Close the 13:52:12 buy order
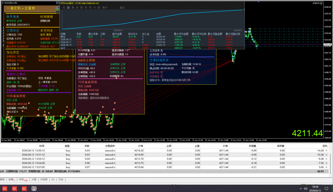Screen dimensions: 333x192 click(x=326, y=159)
